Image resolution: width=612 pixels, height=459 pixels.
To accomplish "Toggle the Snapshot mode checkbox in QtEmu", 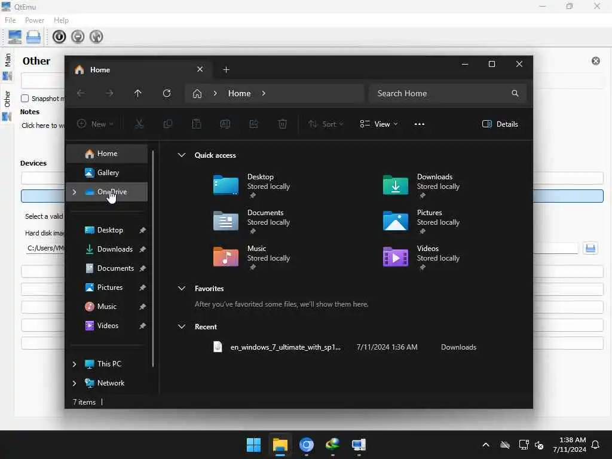I will click(x=25, y=99).
